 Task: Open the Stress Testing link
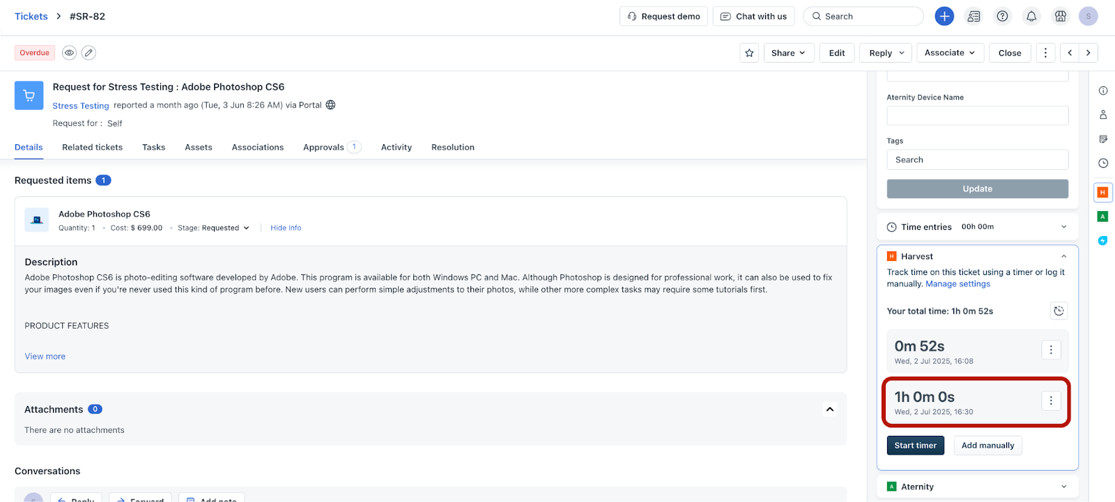coord(81,106)
